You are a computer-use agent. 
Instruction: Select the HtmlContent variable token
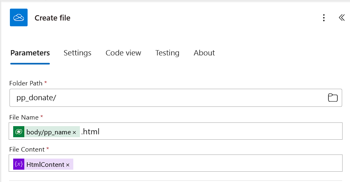(x=45, y=164)
